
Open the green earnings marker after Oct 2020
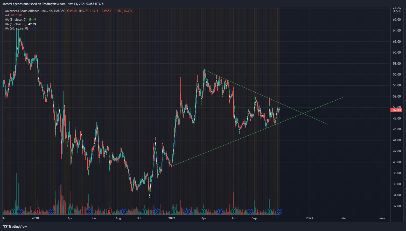[144, 212]
